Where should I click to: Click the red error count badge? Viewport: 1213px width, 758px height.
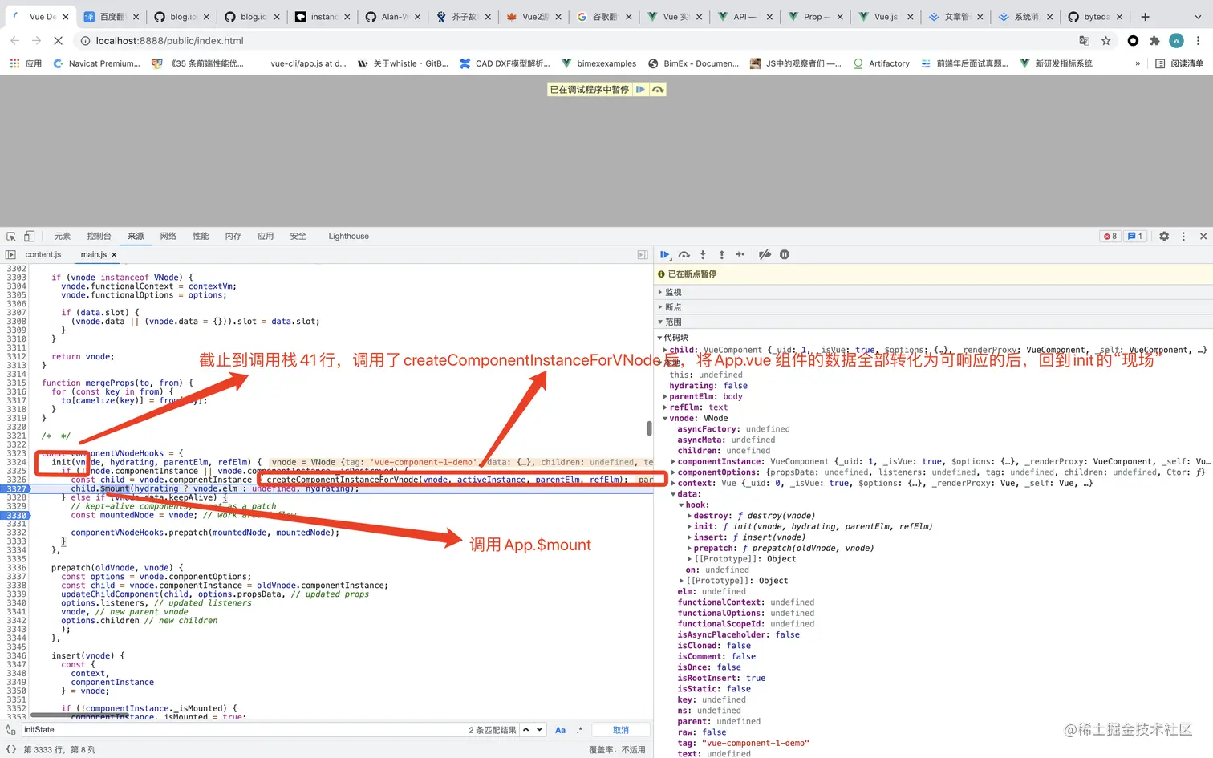(x=1110, y=237)
